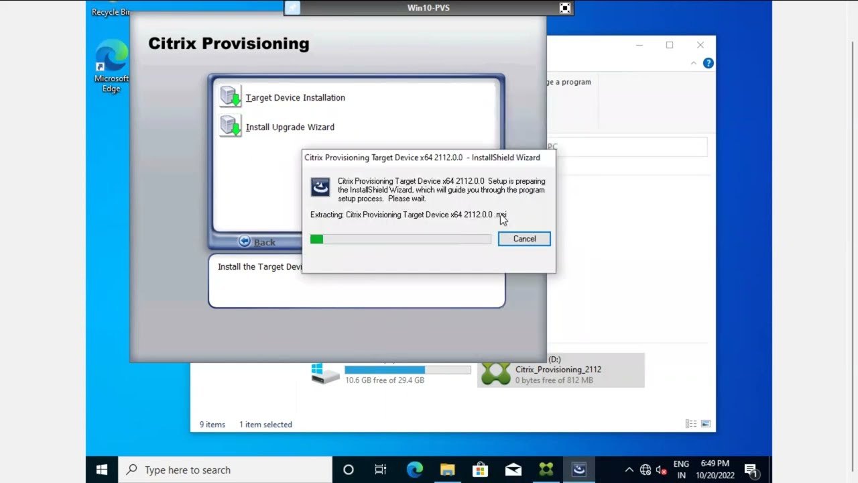858x483 pixels.
Task: Open Task View from the taskbar
Action: (x=380, y=470)
